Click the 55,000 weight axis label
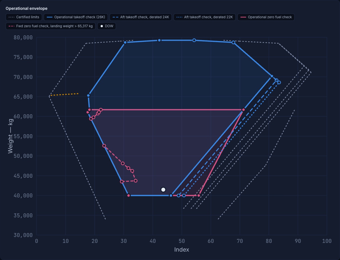 23,136
